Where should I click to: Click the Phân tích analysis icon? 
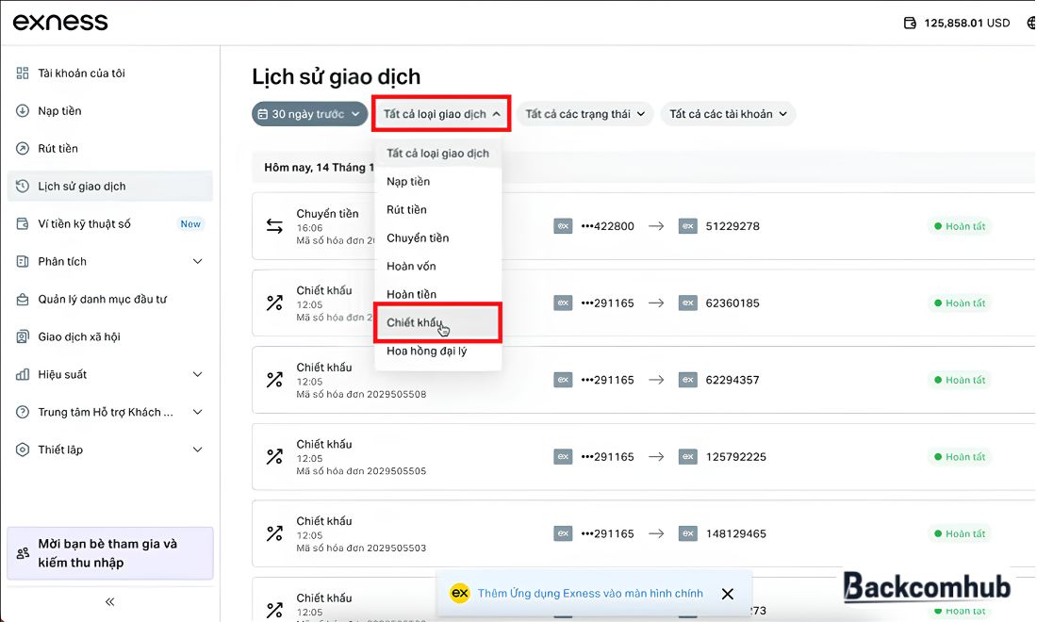pos(23,262)
